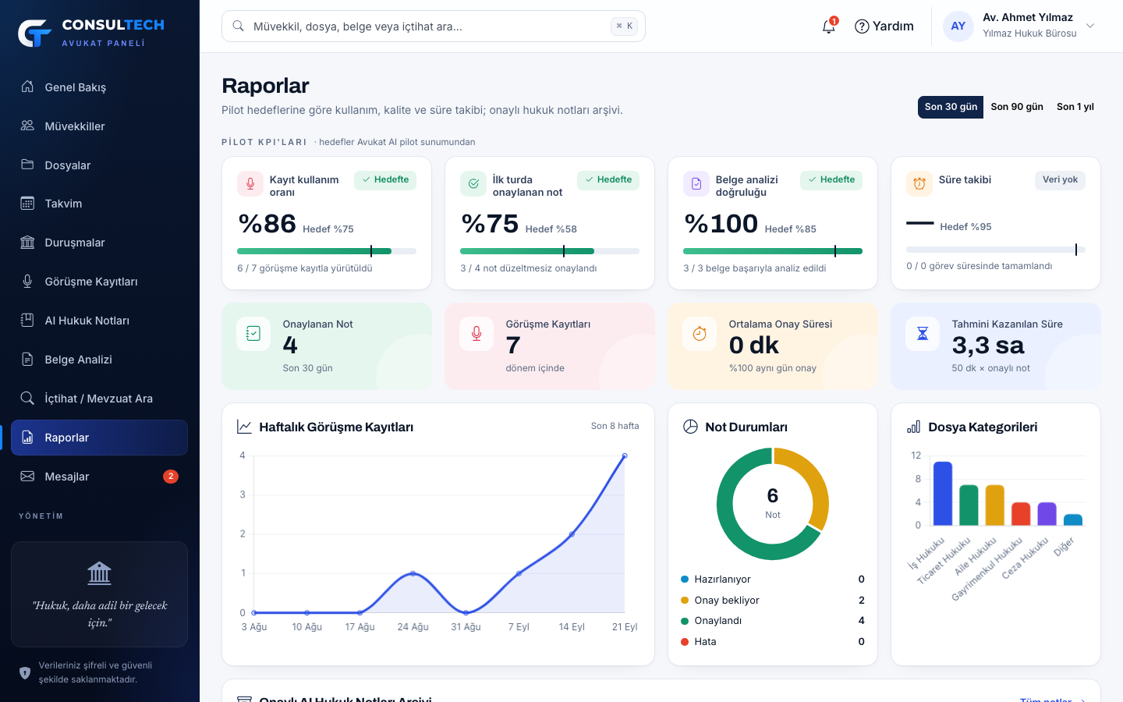
Task: Click the Onaylandı legend row
Action: click(773, 621)
